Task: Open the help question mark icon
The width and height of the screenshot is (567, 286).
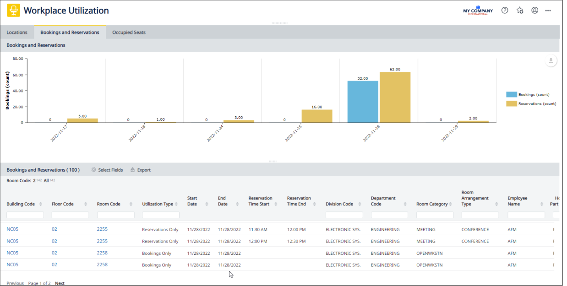Action: pyautogui.click(x=505, y=11)
